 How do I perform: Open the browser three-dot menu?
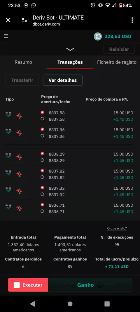click(132, 20)
